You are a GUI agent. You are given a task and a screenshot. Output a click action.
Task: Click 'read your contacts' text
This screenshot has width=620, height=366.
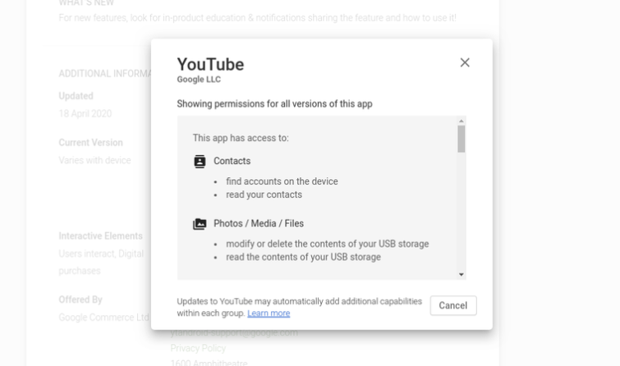264,194
